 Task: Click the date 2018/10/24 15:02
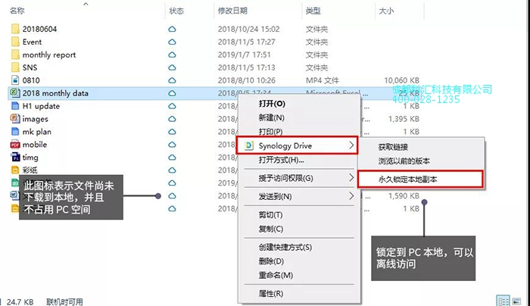click(249, 29)
